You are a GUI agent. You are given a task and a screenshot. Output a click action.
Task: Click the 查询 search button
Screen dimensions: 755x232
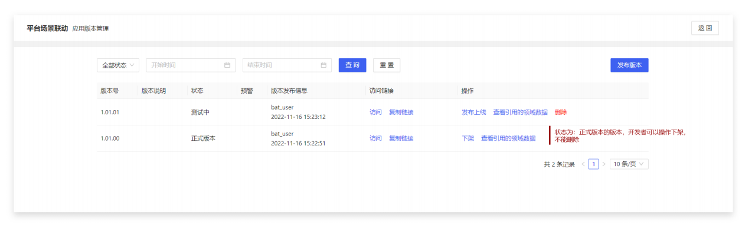pyautogui.click(x=352, y=65)
